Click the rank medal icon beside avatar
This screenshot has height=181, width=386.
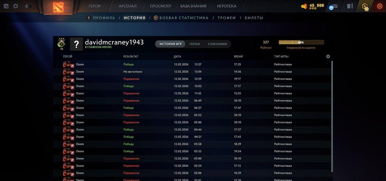tap(62, 44)
